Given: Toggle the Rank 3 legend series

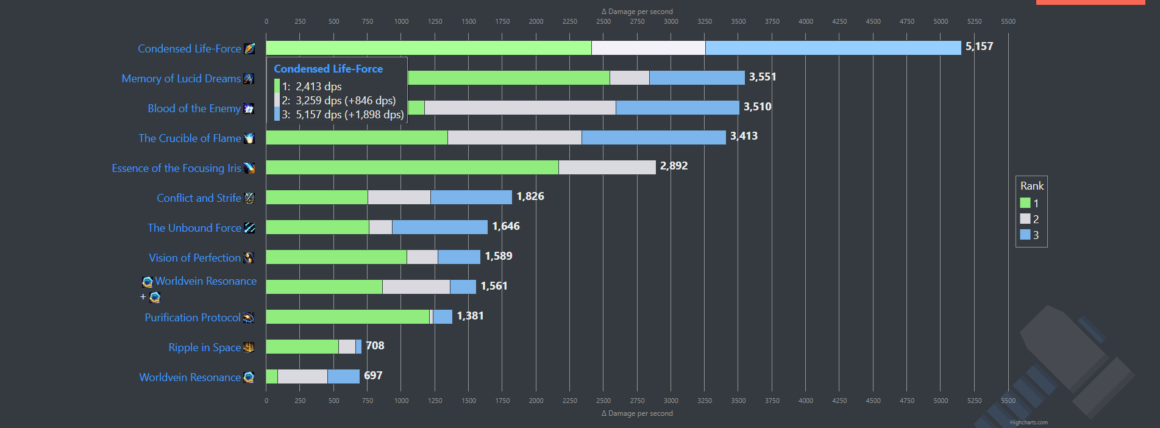Looking at the screenshot, I should tap(1030, 235).
